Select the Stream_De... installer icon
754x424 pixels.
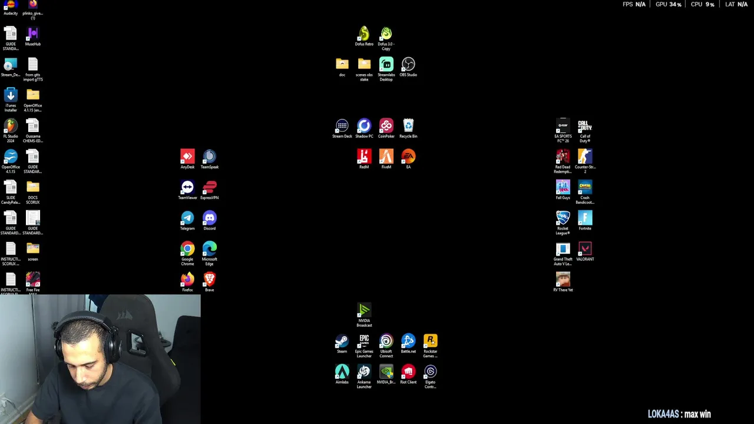(x=11, y=67)
